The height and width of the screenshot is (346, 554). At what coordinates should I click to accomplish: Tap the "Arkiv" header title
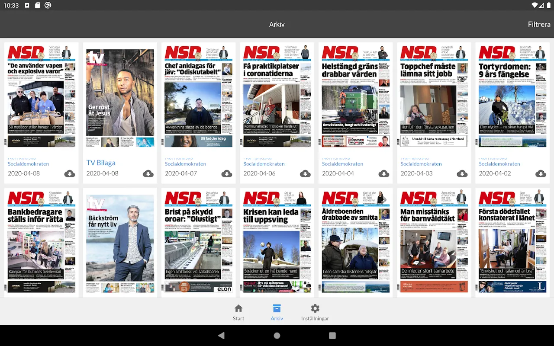click(x=277, y=25)
